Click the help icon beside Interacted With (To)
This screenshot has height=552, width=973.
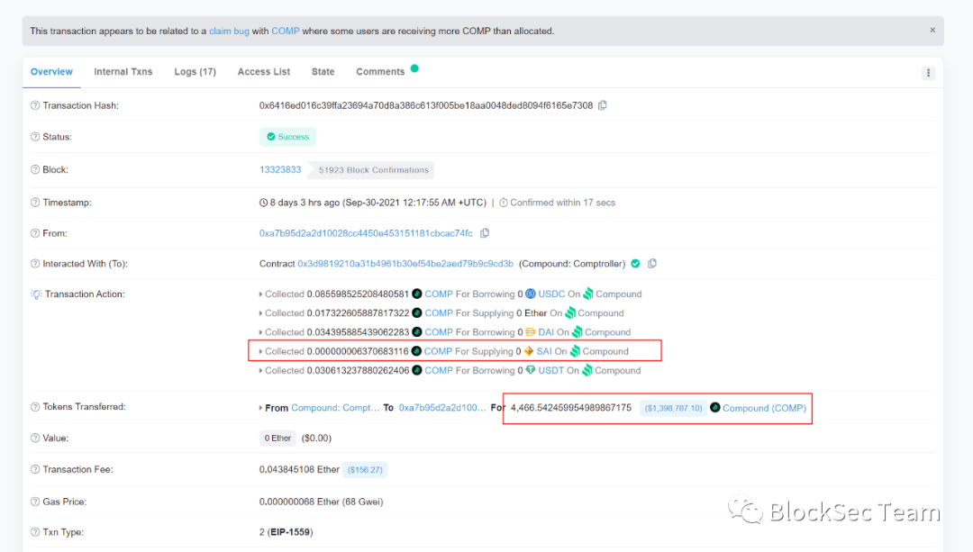point(35,264)
